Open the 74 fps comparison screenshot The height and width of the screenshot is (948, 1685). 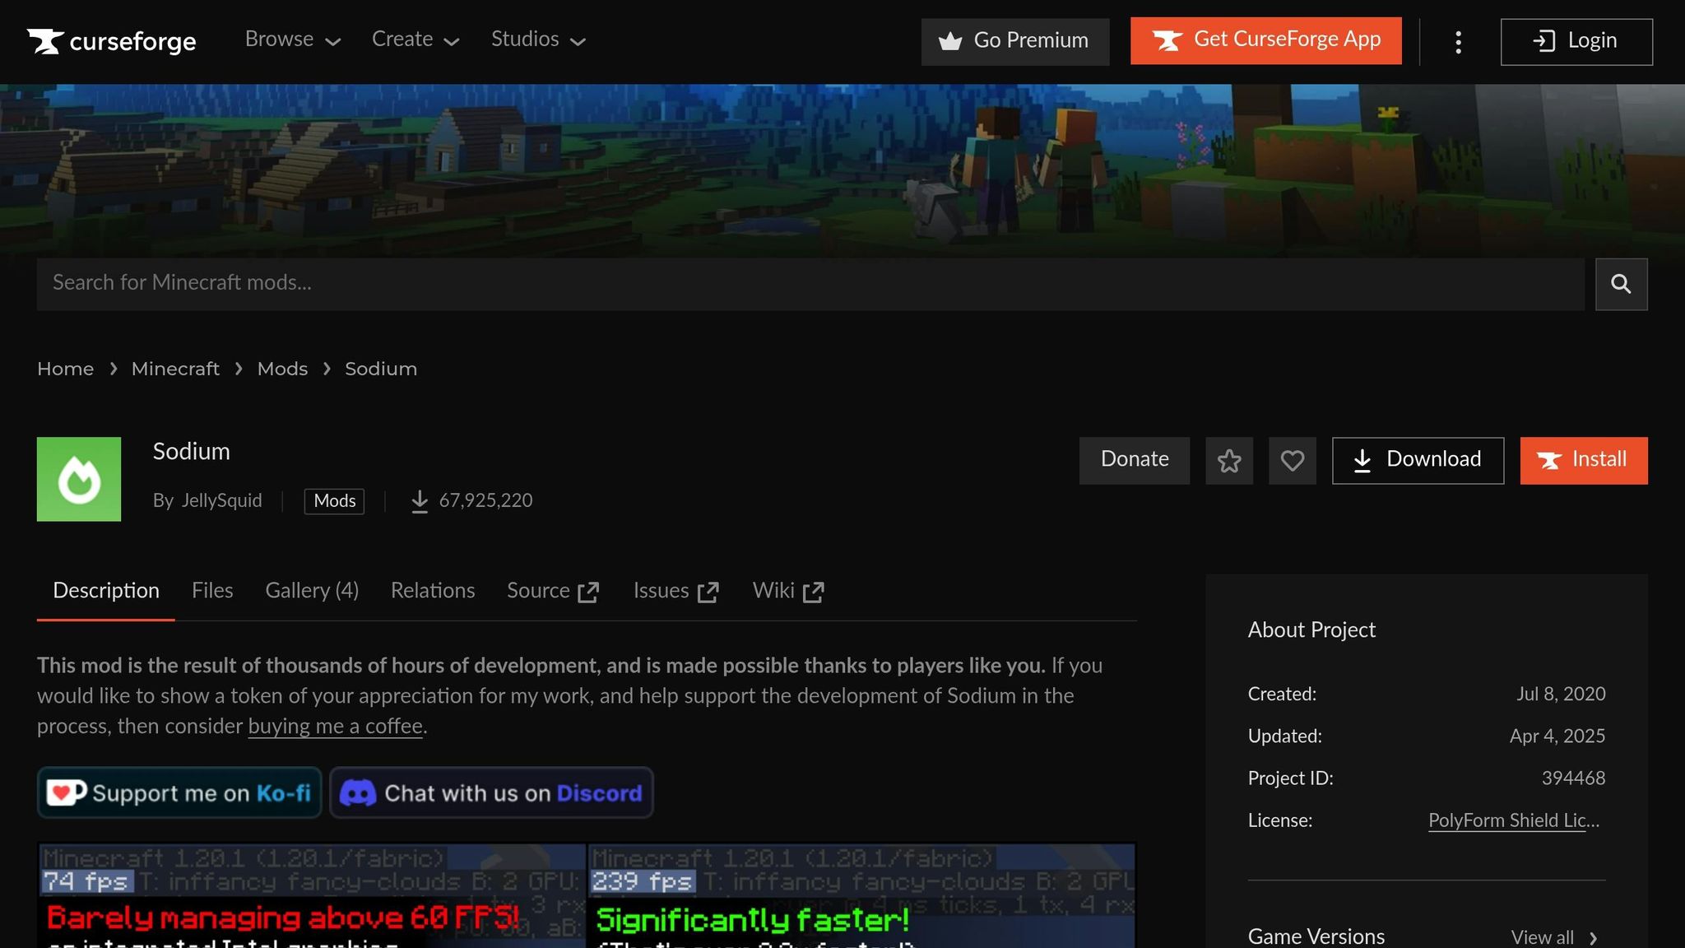click(312, 895)
